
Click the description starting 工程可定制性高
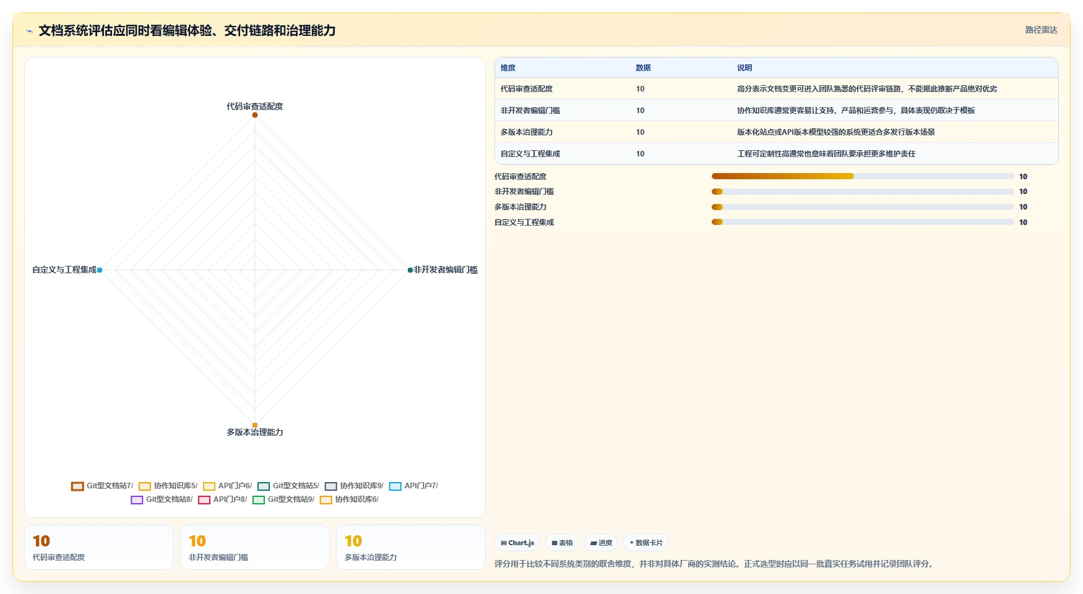point(826,154)
